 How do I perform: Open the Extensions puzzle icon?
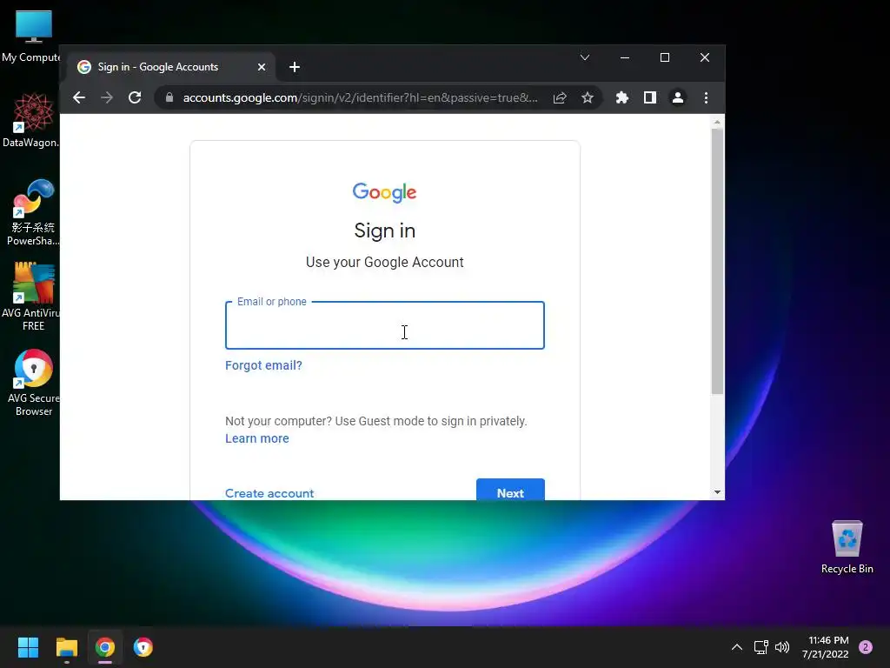(x=622, y=97)
